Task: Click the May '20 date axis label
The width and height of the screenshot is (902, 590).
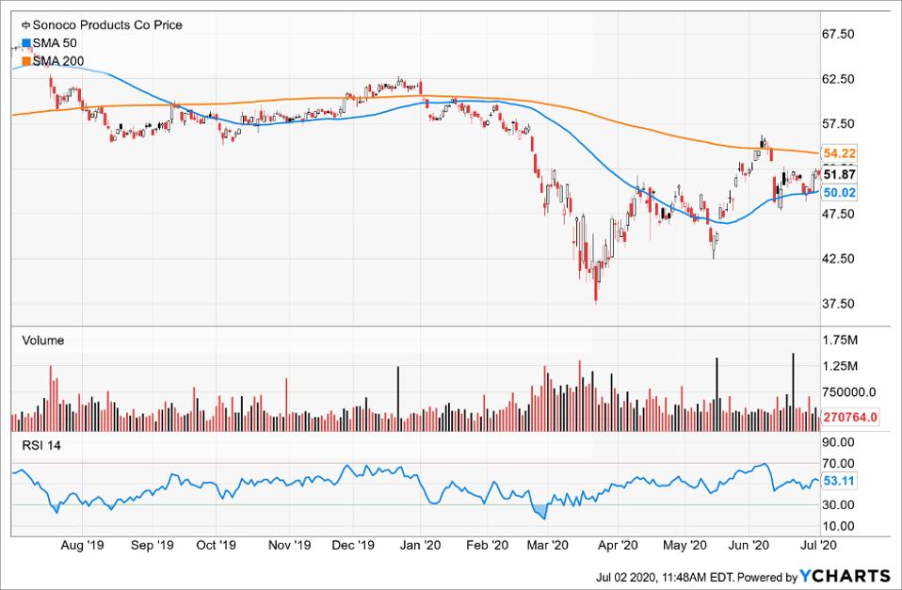Action: tap(685, 545)
